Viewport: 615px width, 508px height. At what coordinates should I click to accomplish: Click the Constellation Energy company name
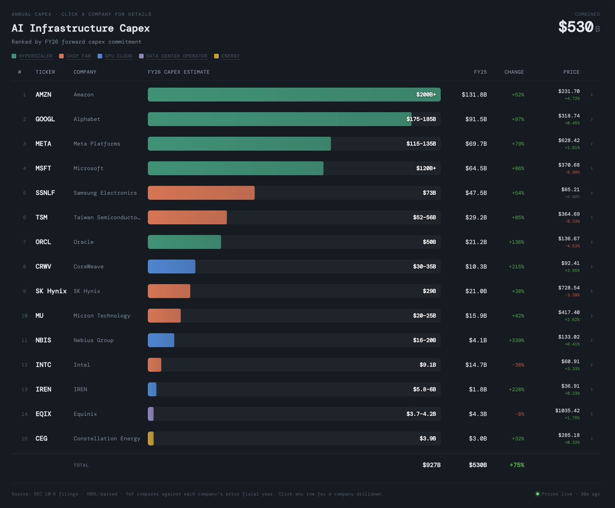(x=107, y=439)
